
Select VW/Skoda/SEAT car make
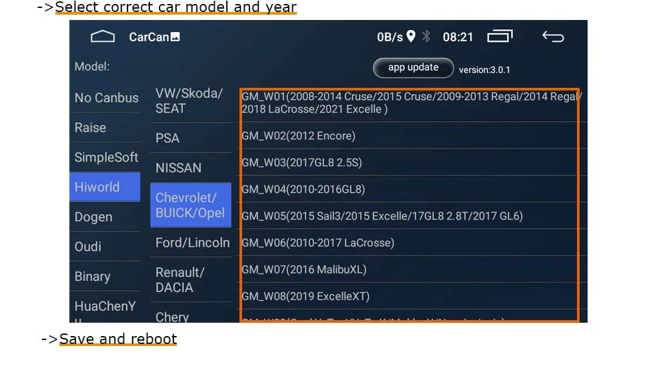(x=191, y=101)
